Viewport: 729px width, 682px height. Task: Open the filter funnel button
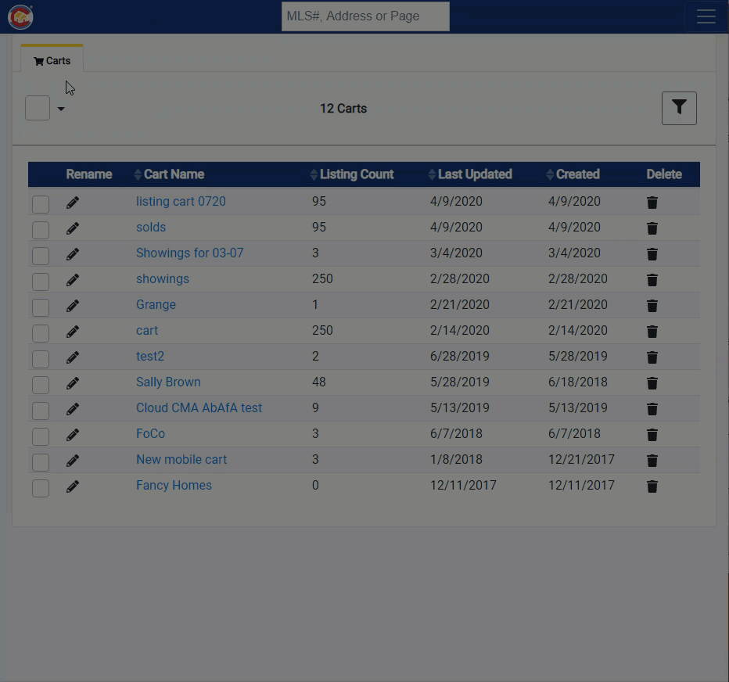point(678,108)
